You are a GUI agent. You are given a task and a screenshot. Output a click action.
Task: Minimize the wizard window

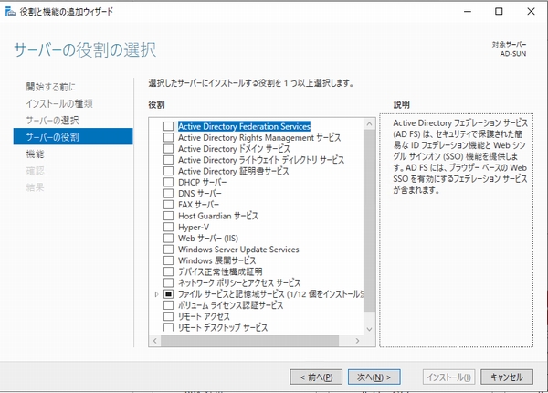pos(468,11)
